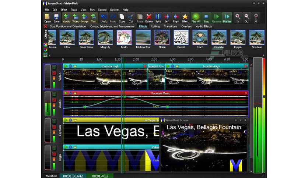Mute the Audio track
The image size is (308, 178).
coord(54,100)
